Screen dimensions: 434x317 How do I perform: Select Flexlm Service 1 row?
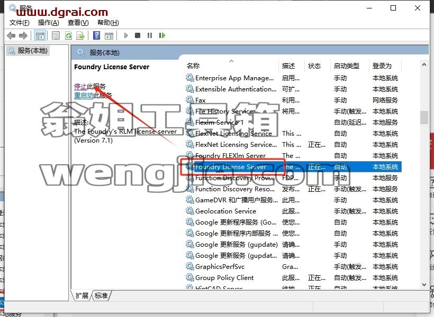tap(293, 122)
